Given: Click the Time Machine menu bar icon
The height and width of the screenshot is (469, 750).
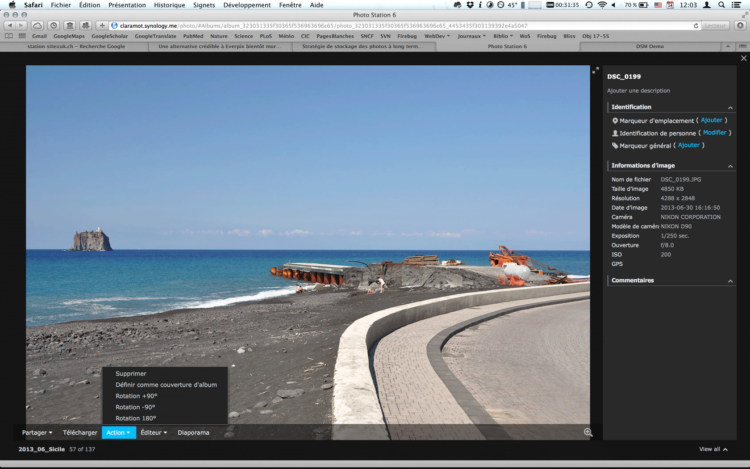Looking at the screenshot, I should point(589,5).
